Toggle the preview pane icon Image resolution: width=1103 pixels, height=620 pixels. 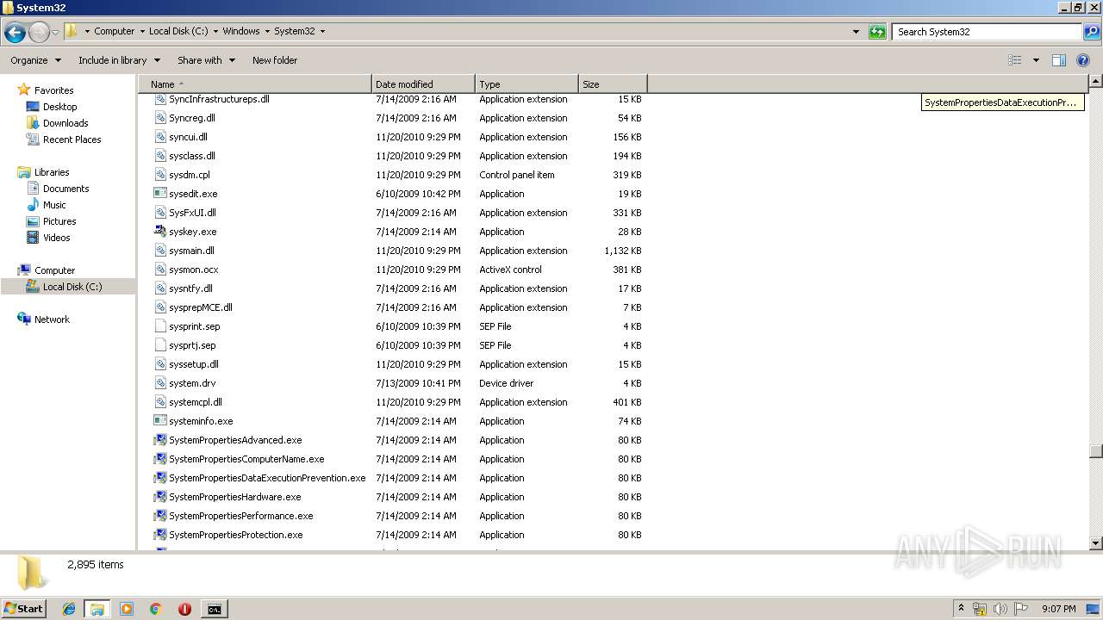pos(1059,60)
